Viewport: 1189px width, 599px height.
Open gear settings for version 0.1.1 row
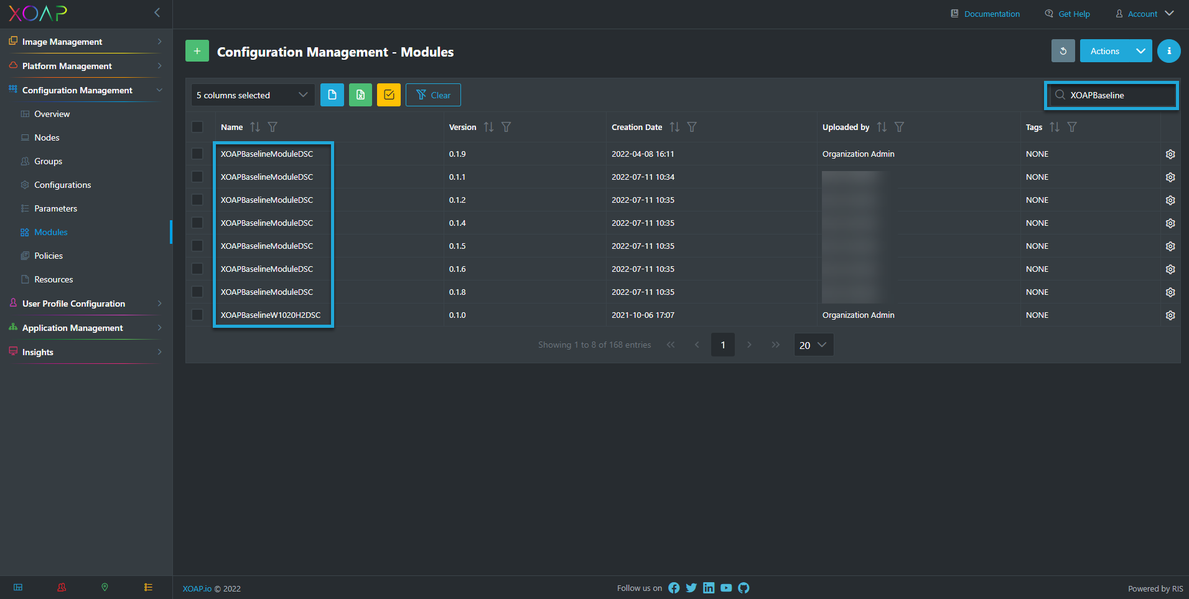tap(1170, 177)
